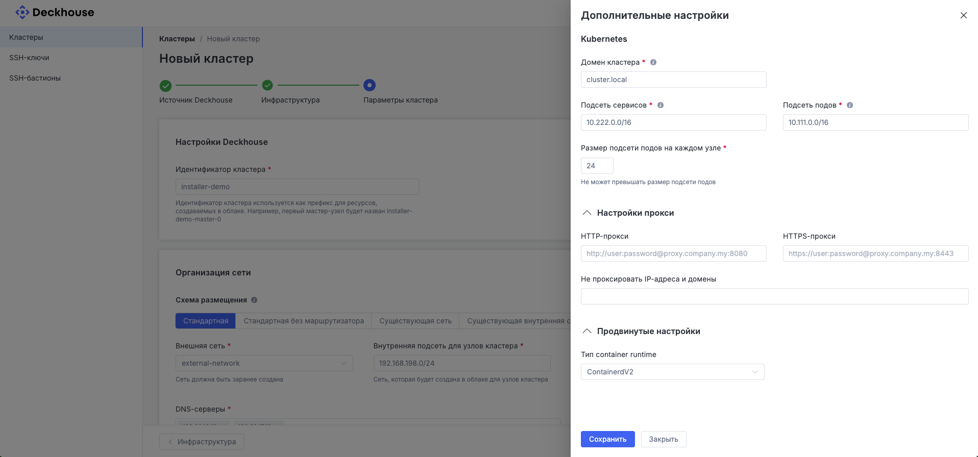978x457 pixels.
Task: Collapse the Продвинутые настройки section
Action: [x=587, y=331]
